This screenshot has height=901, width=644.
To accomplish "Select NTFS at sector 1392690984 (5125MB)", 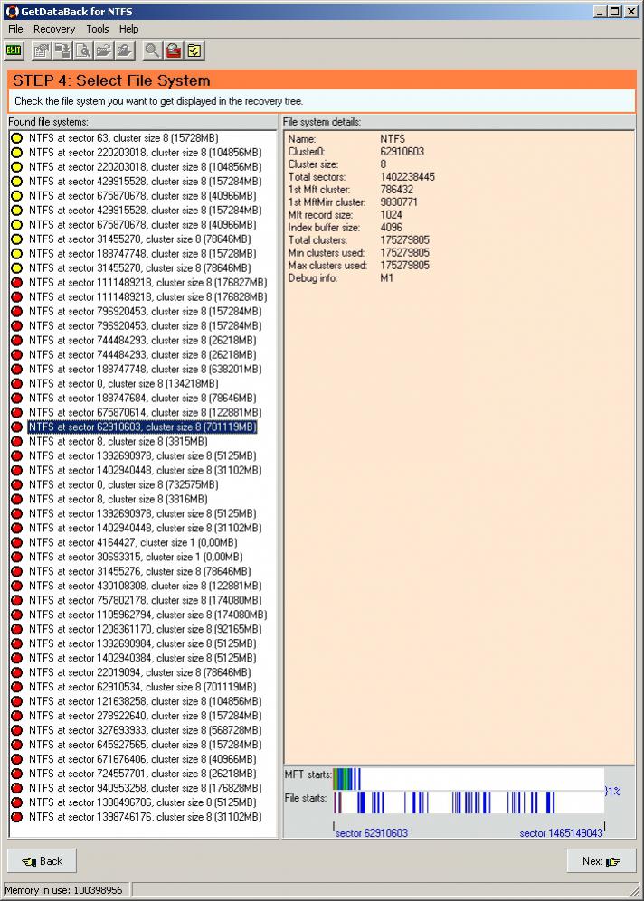I will pyautogui.click(x=143, y=643).
